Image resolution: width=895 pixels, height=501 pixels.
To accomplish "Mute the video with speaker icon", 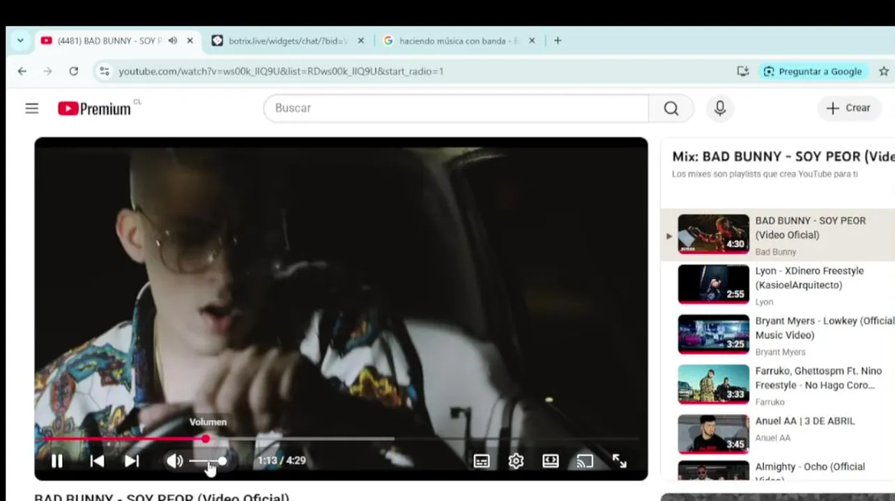I will point(174,461).
